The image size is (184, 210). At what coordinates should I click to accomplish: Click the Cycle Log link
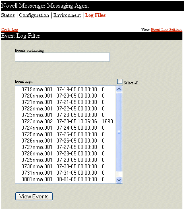(10, 29)
